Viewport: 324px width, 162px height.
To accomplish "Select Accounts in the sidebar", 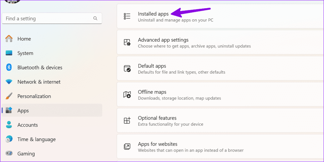I will (28, 125).
